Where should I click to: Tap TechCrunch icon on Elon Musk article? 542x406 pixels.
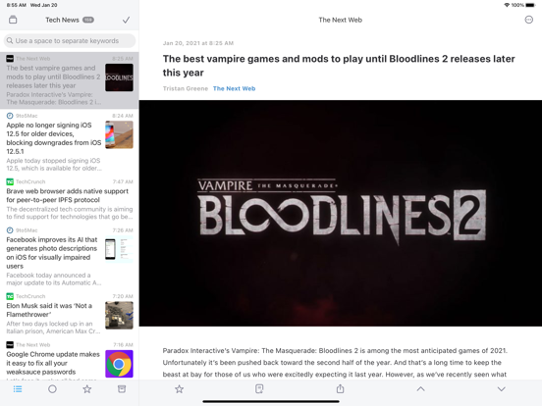tap(10, 296)
